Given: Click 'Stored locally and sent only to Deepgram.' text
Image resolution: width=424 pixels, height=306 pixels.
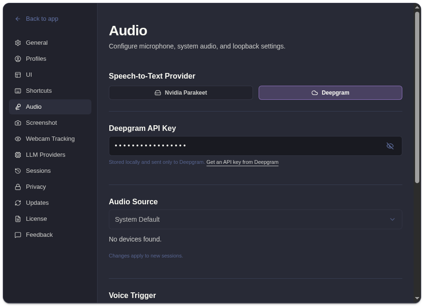Looking at the screenshot, I should tap(157, 162).
